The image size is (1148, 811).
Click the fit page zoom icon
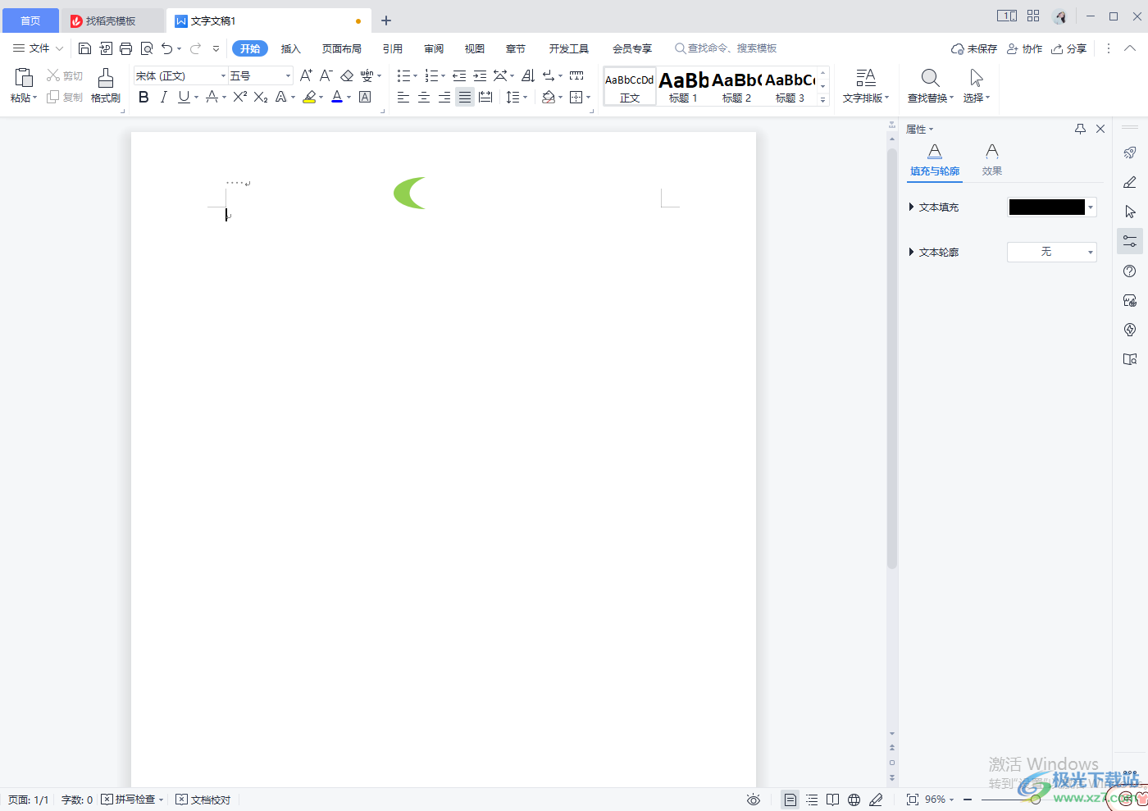point(912,800)
